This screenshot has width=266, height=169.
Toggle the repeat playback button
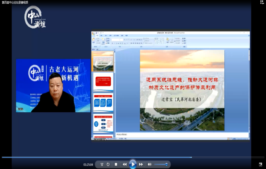pos(108,164)
